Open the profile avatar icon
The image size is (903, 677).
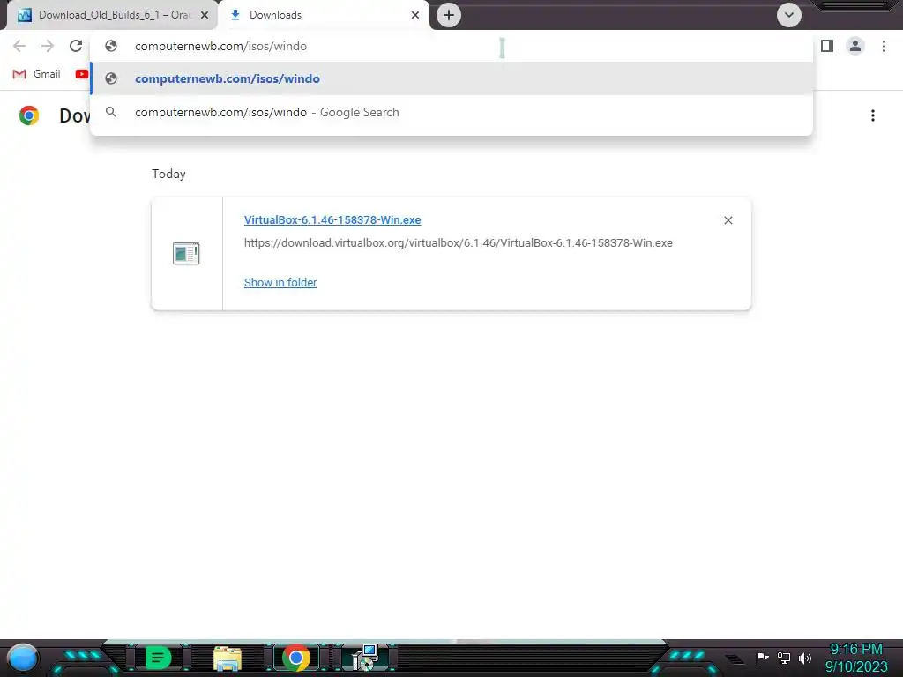pyautogui.click(x=855, y=46)
